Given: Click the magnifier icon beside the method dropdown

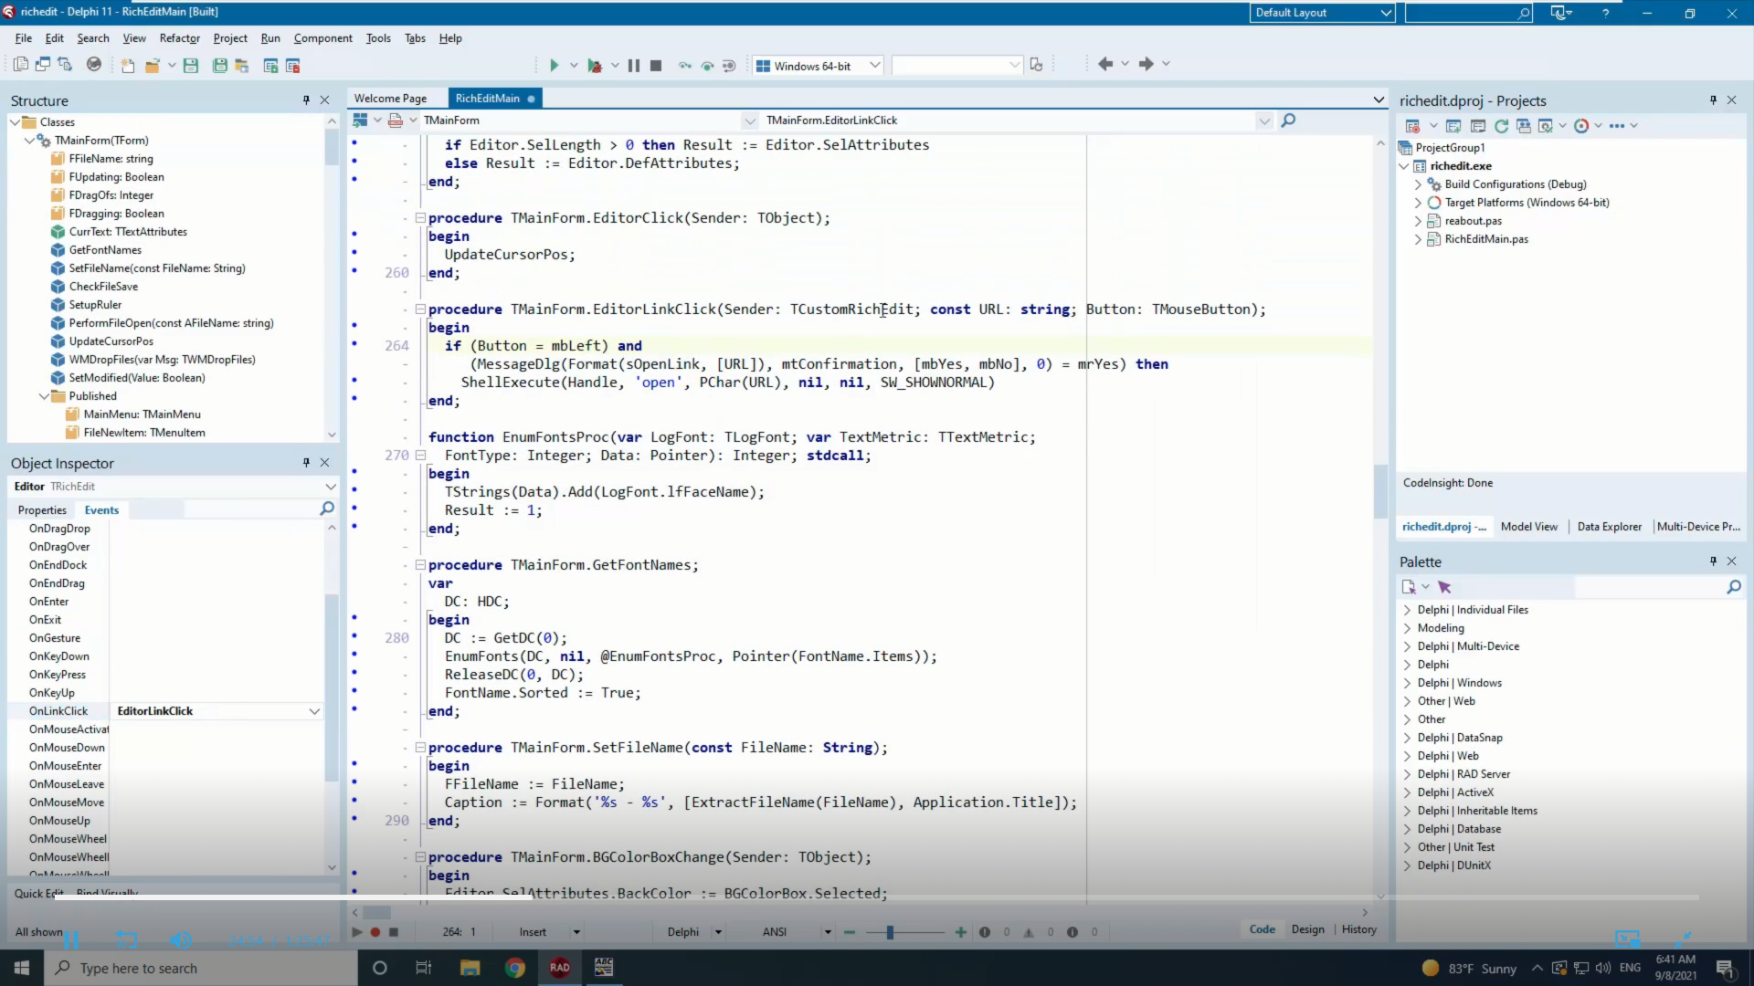Looking at the screenshot, I should 1288,121.
